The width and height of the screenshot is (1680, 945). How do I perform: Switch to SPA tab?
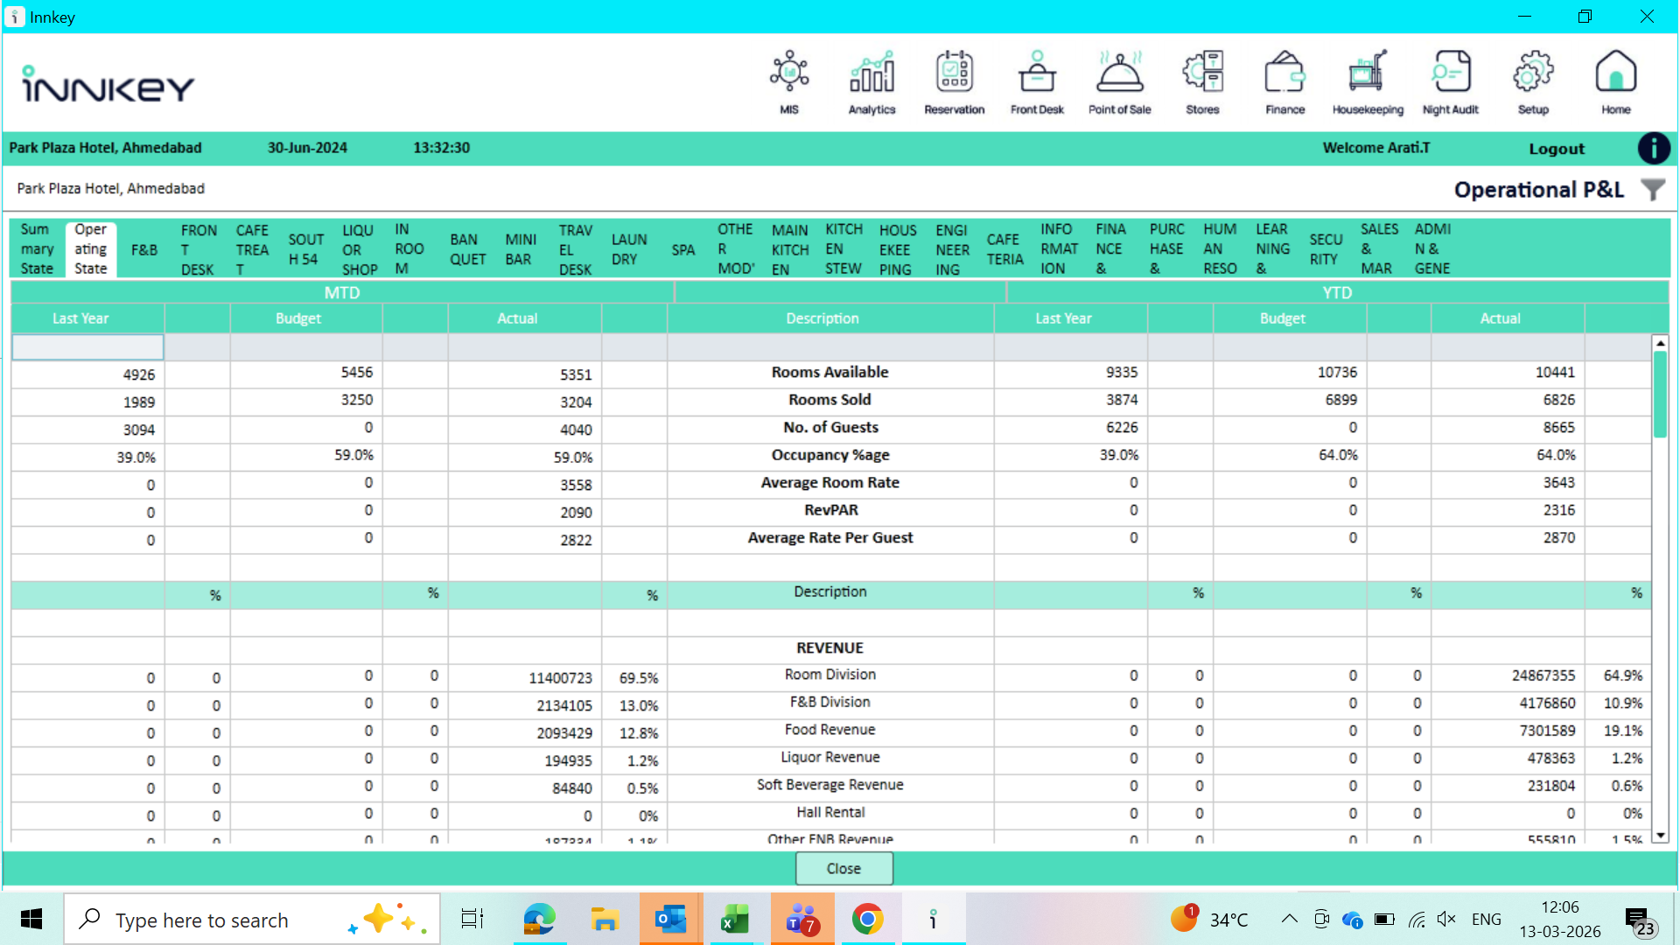[x=683, y=250]
